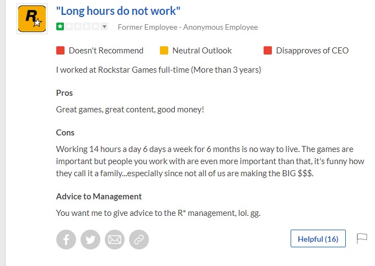Click the Former Employee - Anonymous Employee text

click(x=187, y=27)
